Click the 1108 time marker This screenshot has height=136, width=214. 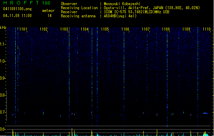(x=166, y=29)
